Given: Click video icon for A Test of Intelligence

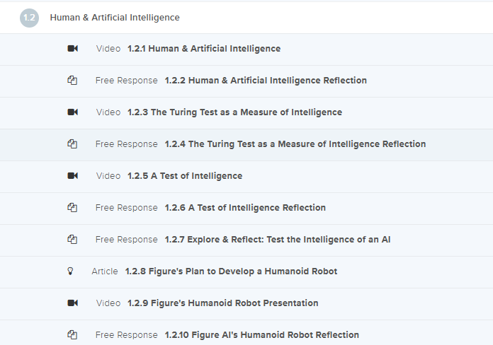Looking at the screenshot, I should 73,176.
